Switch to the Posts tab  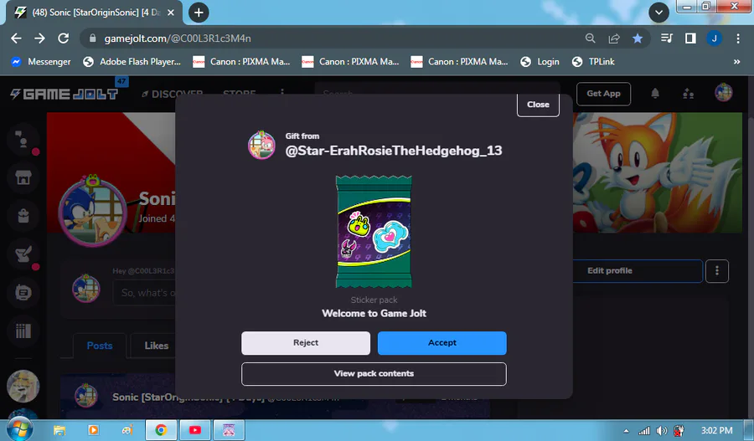pyautogui.click(x=100, y=346)
